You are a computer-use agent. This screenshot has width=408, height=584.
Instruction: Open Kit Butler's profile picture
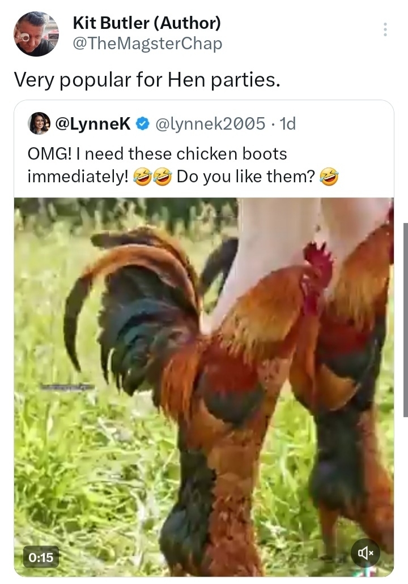[36, 33]
